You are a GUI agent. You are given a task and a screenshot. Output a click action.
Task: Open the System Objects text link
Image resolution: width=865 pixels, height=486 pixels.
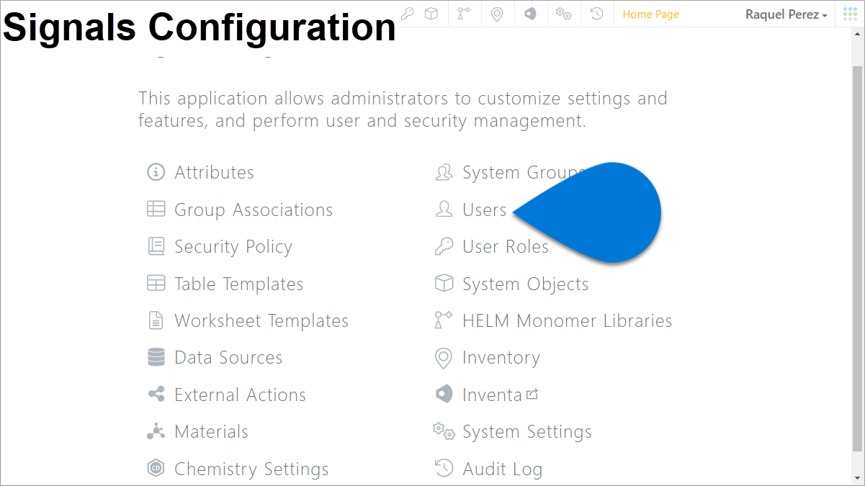pyautogui.click(x=526, y=284)
